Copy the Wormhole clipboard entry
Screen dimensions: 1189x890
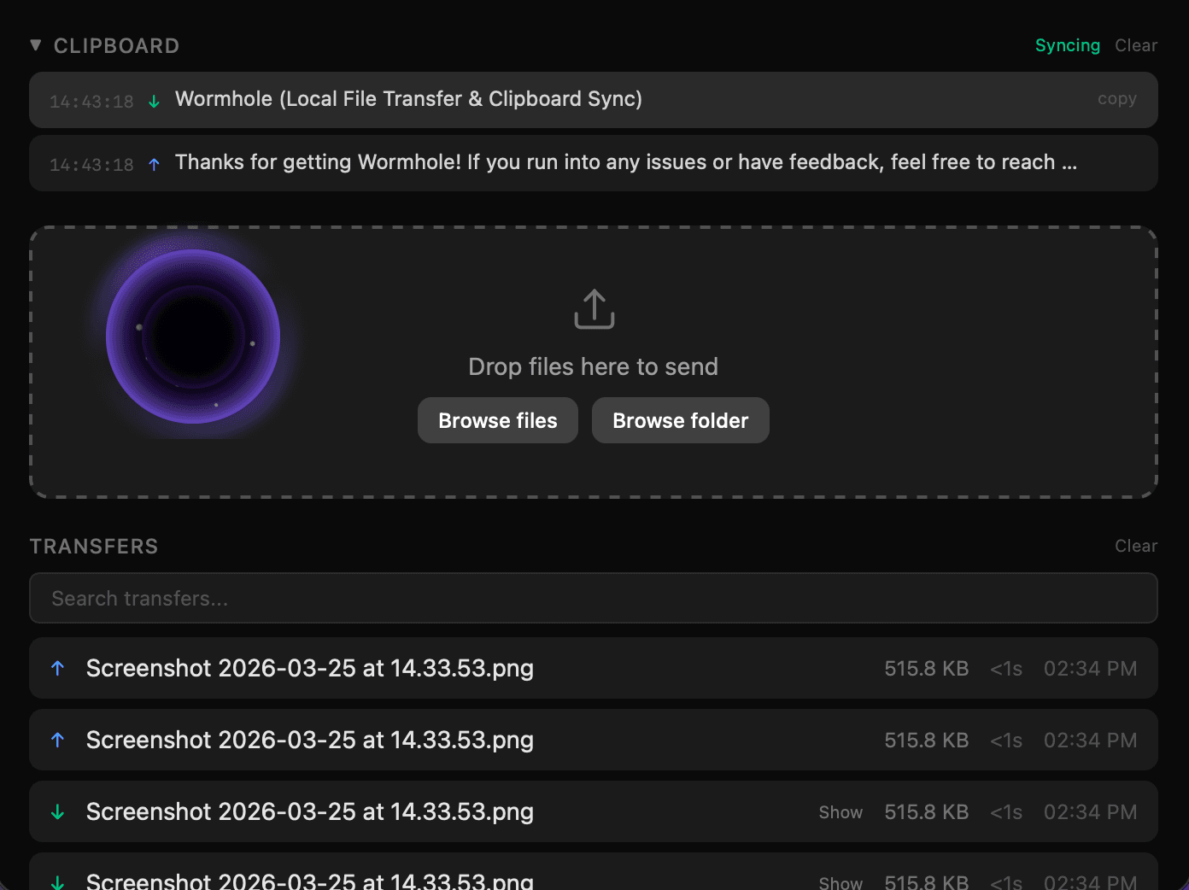[x=1116, y=99]
